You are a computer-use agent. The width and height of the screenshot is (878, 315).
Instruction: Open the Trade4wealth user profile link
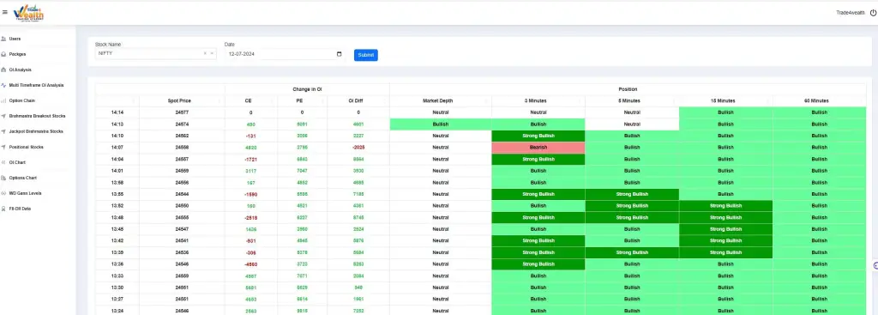(850, 13)
